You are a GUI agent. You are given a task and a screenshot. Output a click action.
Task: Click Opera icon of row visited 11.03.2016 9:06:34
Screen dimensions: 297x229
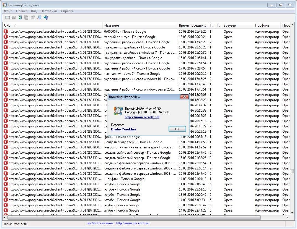[x=6, y=184]
